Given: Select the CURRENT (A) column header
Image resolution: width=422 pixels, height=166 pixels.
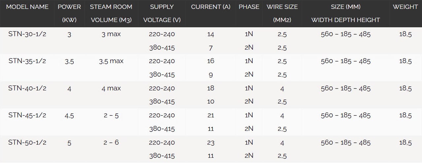Looking at the screenshot, I should [x=211, y=7].
